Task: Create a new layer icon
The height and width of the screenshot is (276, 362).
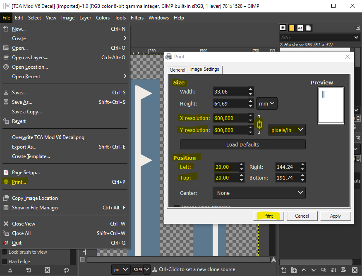Action: (284, 270)
